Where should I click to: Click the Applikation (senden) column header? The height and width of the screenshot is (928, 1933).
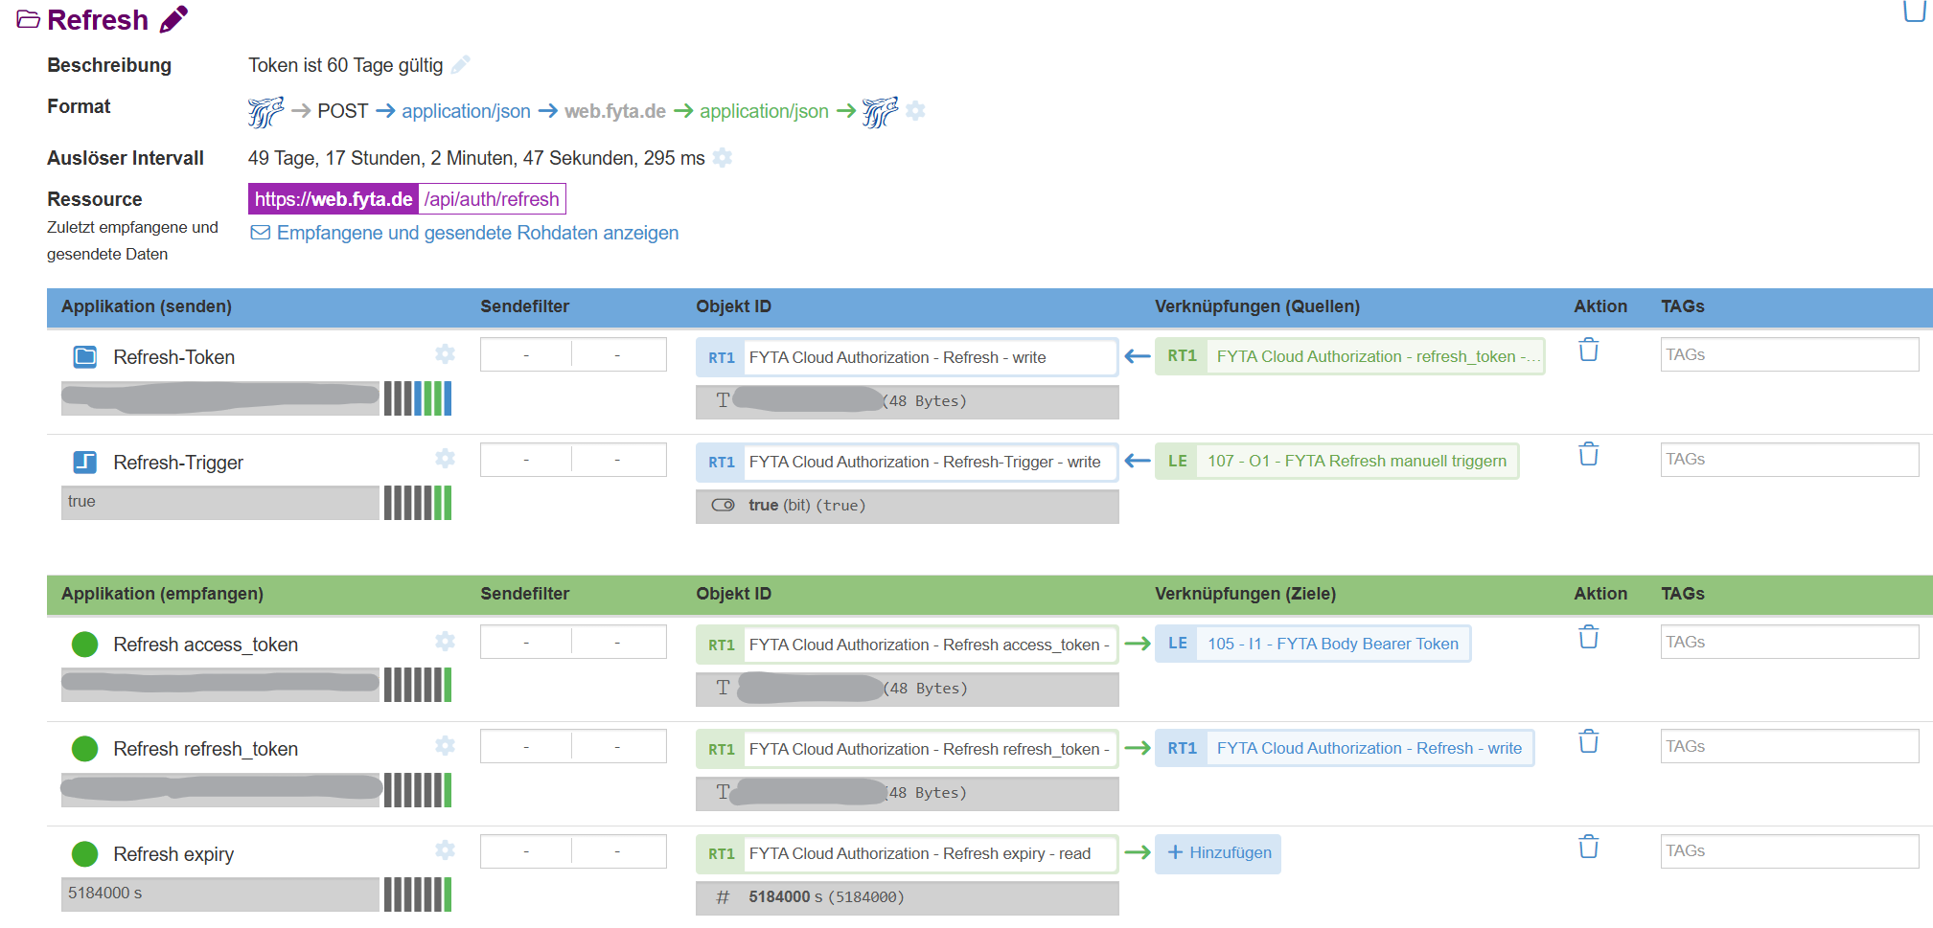[147, 306]
